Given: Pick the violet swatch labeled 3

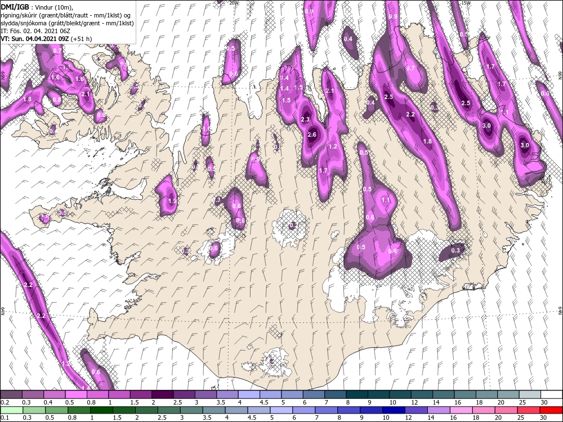Looking at the screenshot, I should pos(205,395).
